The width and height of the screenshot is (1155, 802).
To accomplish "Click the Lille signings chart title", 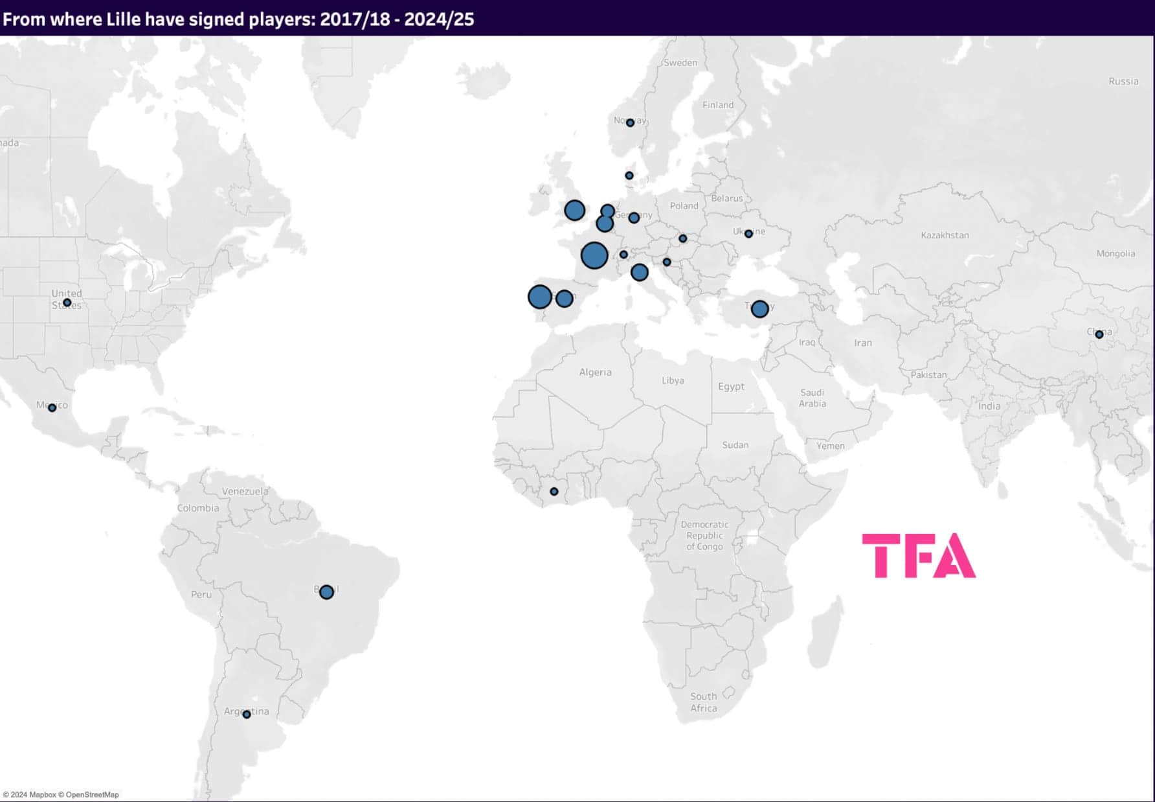I will coord(238,19).
